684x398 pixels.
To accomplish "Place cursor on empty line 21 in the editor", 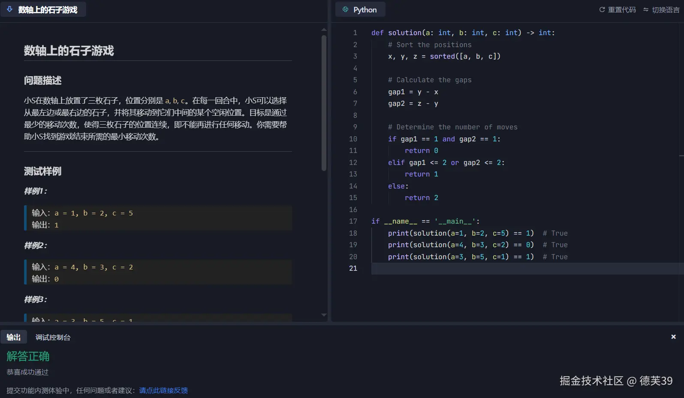I will [x=527, y=268].
